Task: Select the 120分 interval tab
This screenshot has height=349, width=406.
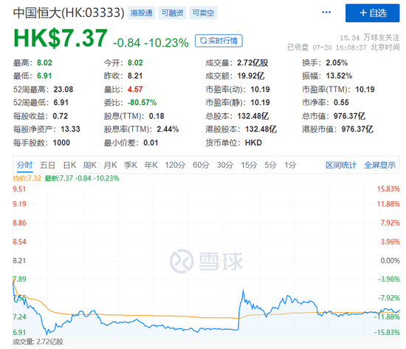Action: pyautogui.click(x=175, y=165)
